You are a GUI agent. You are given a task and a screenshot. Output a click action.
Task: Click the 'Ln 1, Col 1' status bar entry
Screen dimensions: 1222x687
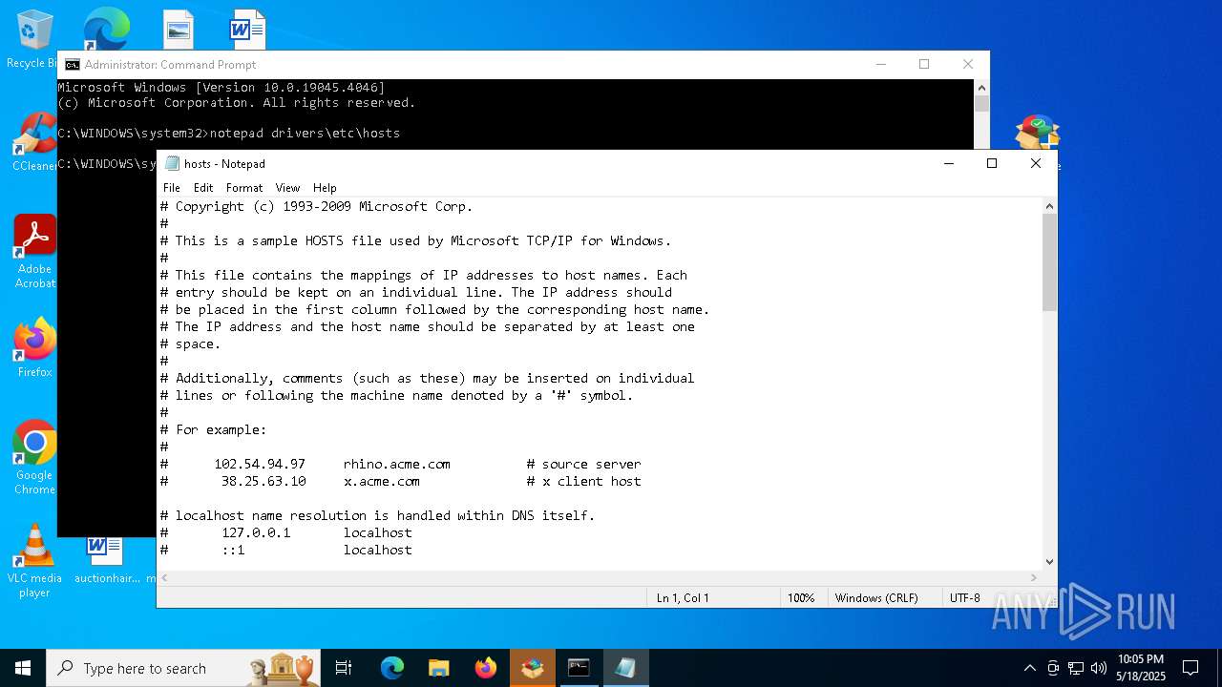683,598
